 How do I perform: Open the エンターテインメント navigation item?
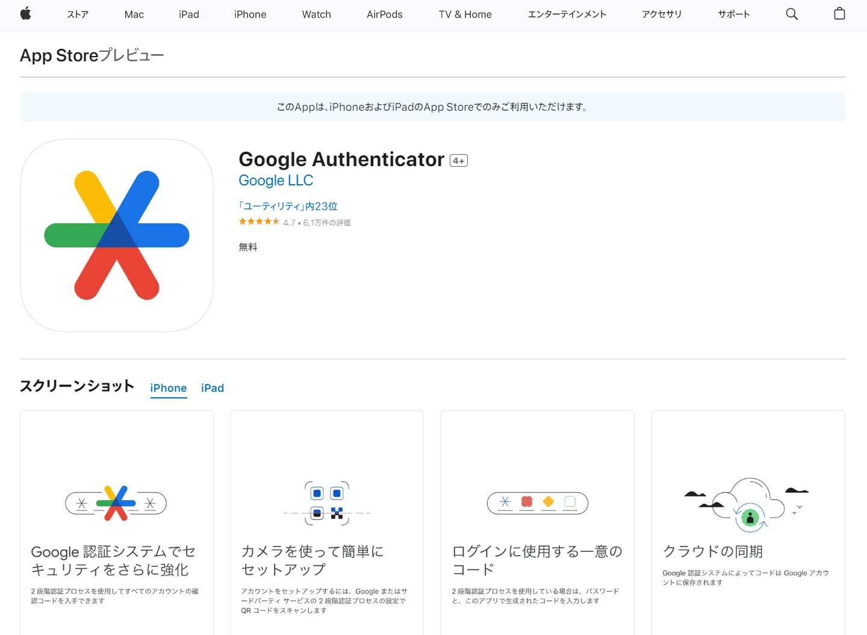(567, 14)
